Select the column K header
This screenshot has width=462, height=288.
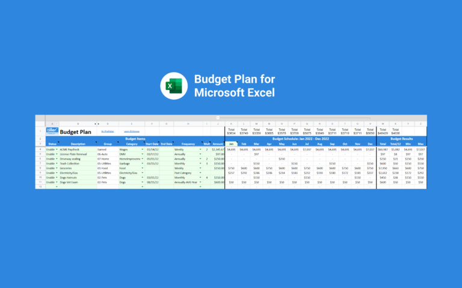tap(231, 124)
